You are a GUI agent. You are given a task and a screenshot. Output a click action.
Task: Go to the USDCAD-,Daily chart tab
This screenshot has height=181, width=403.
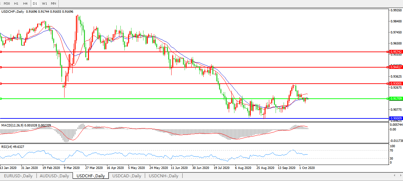point(127,176)
